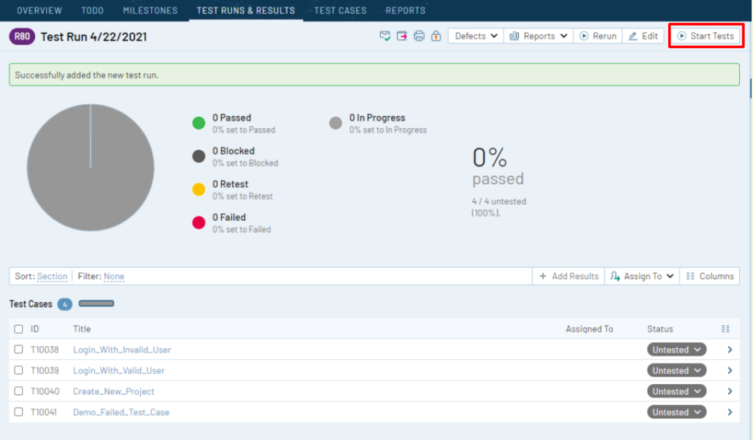
Task: Open details arrow for T10038 row
Action: (x=730, y=350)
